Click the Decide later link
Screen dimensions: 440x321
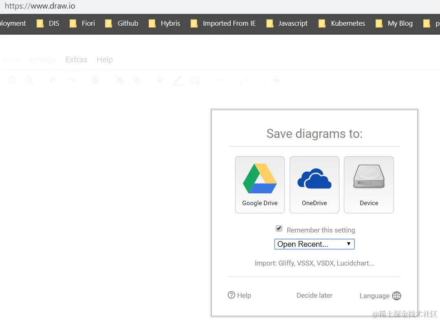[314, 295]
